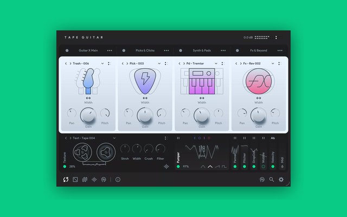Click the Width arrows icon under Trash - 006
The height and width of the screenshot is (217, 347).
pyautogui.click(x=88, y=98)
